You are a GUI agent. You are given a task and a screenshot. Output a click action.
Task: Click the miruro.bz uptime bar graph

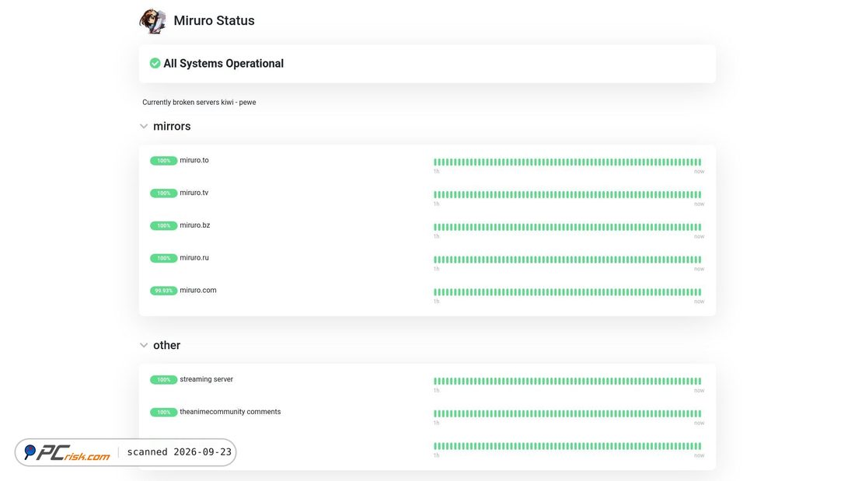(567, 227)
